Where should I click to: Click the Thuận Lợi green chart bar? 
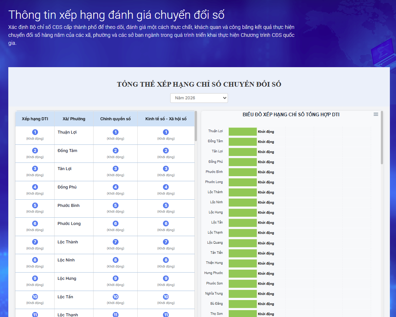(243, 131)
